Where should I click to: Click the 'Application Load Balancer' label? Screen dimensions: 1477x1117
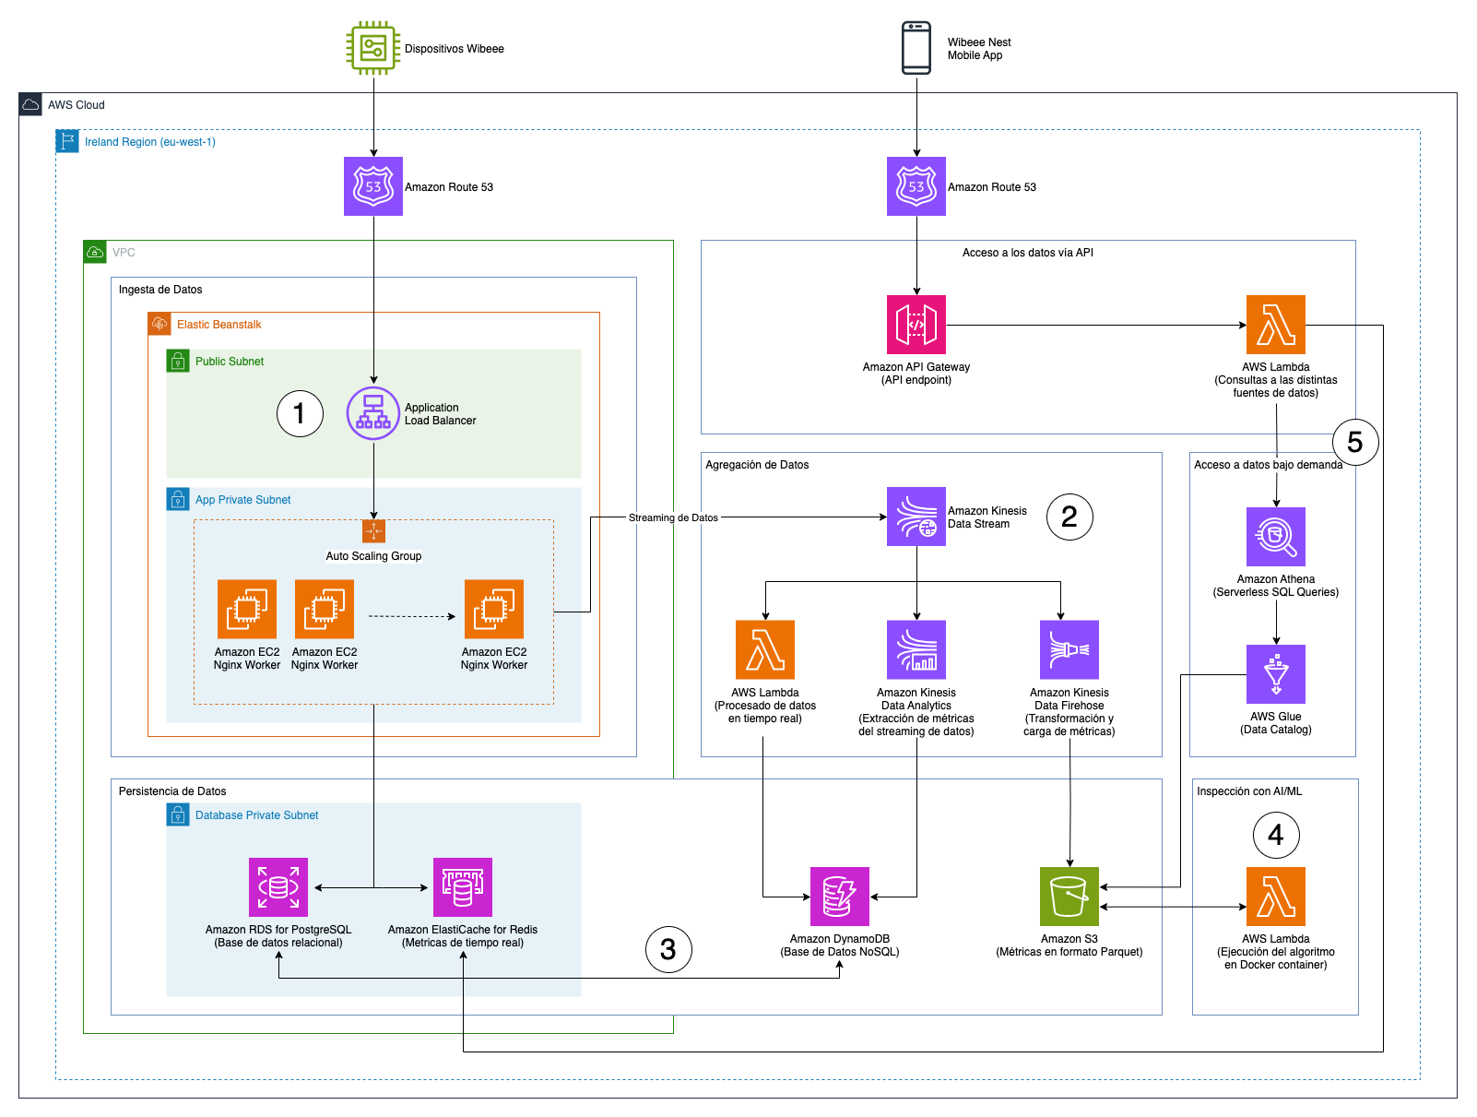[x=441, y=414]
